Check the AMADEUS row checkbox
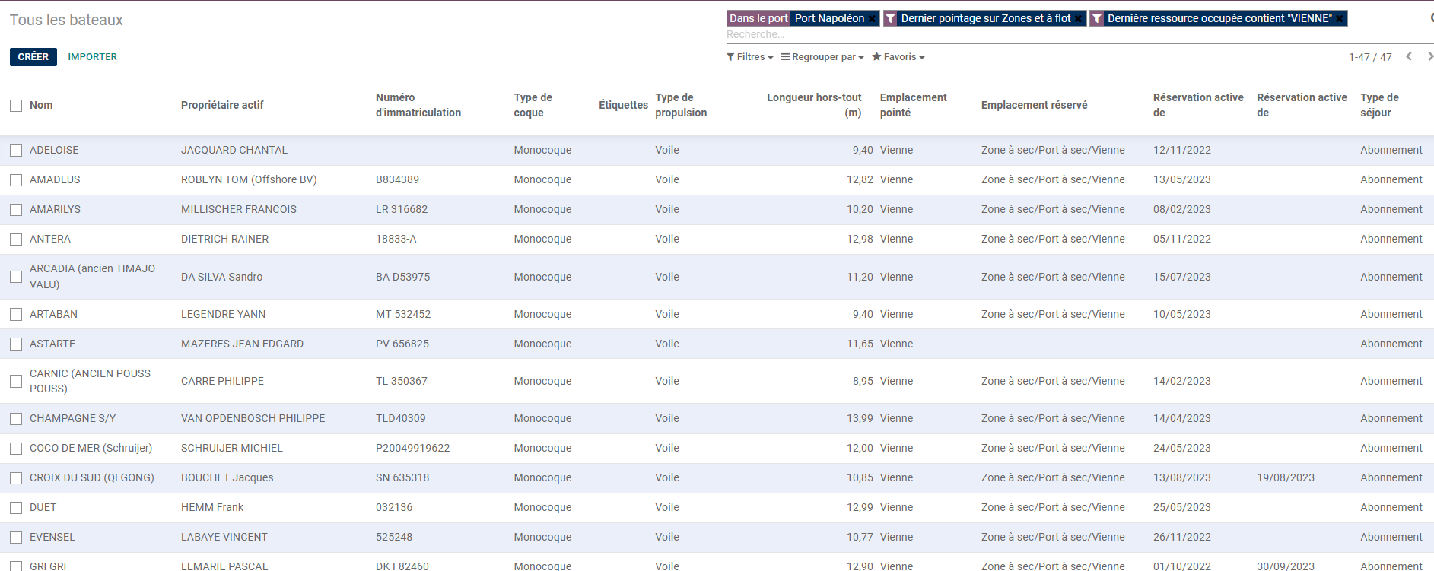Viewport: 1434px width, 571px height. click(x=16, y=180)
